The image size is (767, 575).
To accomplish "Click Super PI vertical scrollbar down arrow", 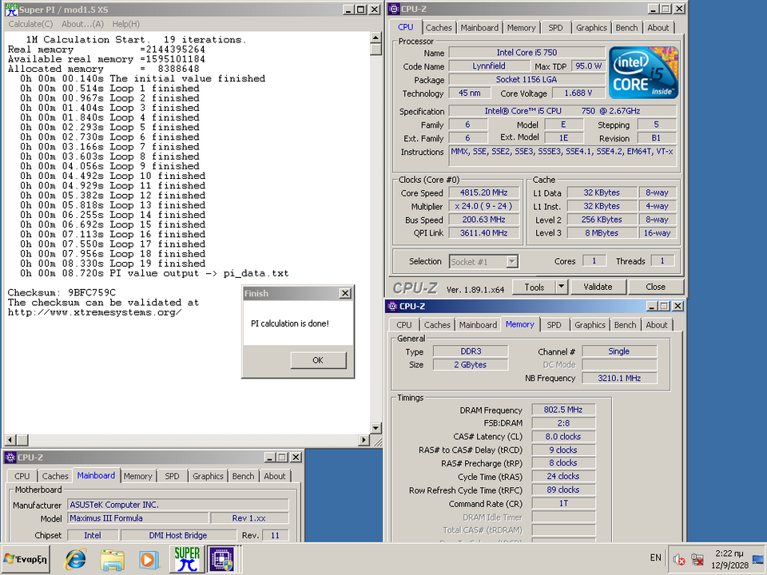I will tap(376, 428).
